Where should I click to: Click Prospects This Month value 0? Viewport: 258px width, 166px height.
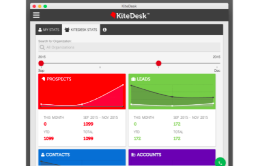[45, 124]
